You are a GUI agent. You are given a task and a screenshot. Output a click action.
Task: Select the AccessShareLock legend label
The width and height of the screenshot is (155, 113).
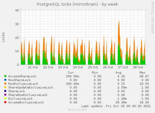[x=22, y=76]
